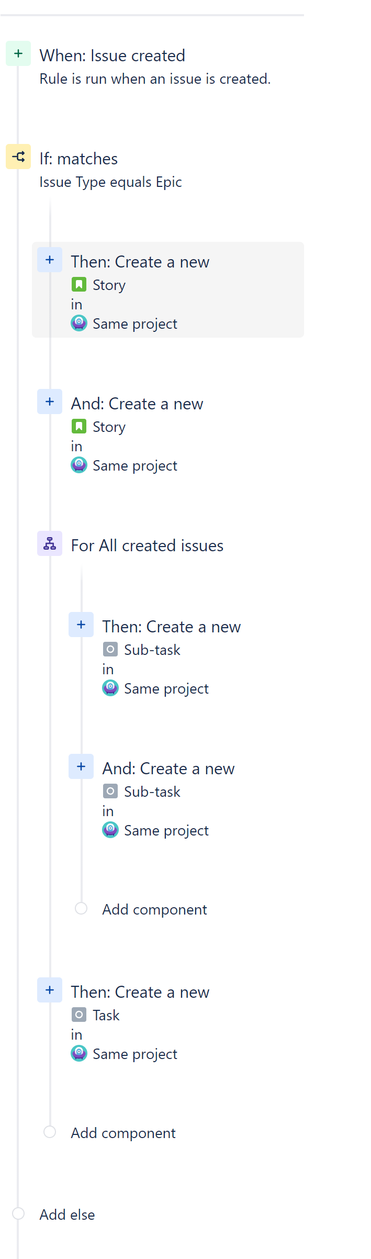This screenshot has height=1259, width=371.
Task: Click the Story issue type icon in first Then action
Action: click(79, 284)
